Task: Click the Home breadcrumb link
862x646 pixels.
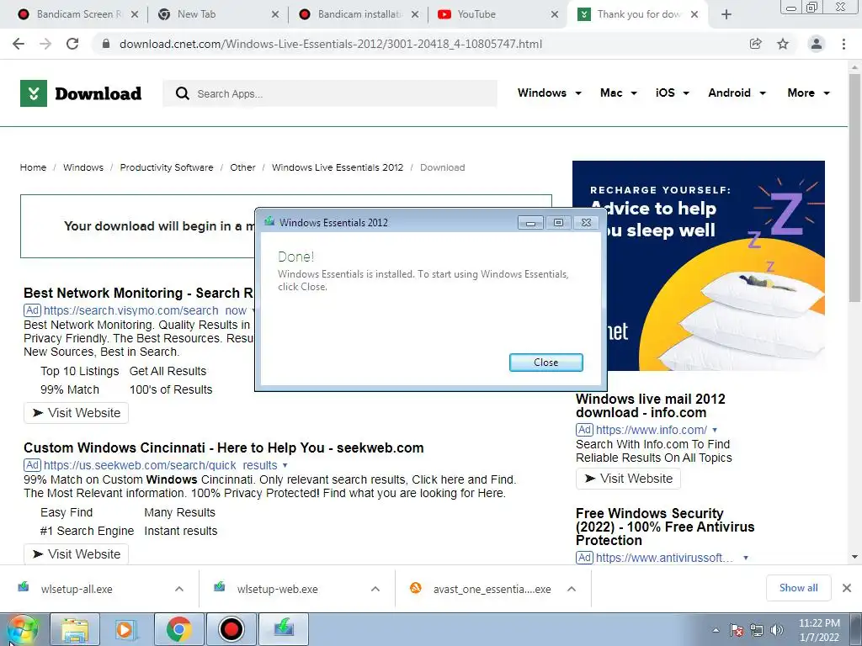Action: tap(33, 167)
